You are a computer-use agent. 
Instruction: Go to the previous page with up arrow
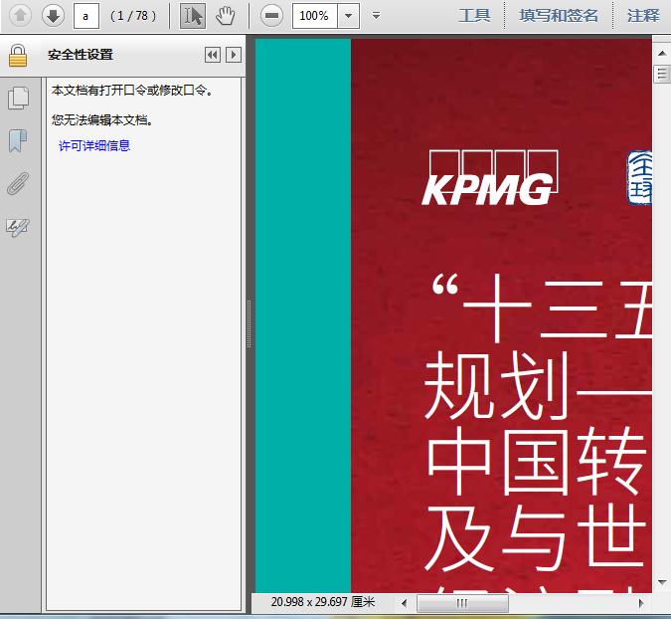coord(20,16)
